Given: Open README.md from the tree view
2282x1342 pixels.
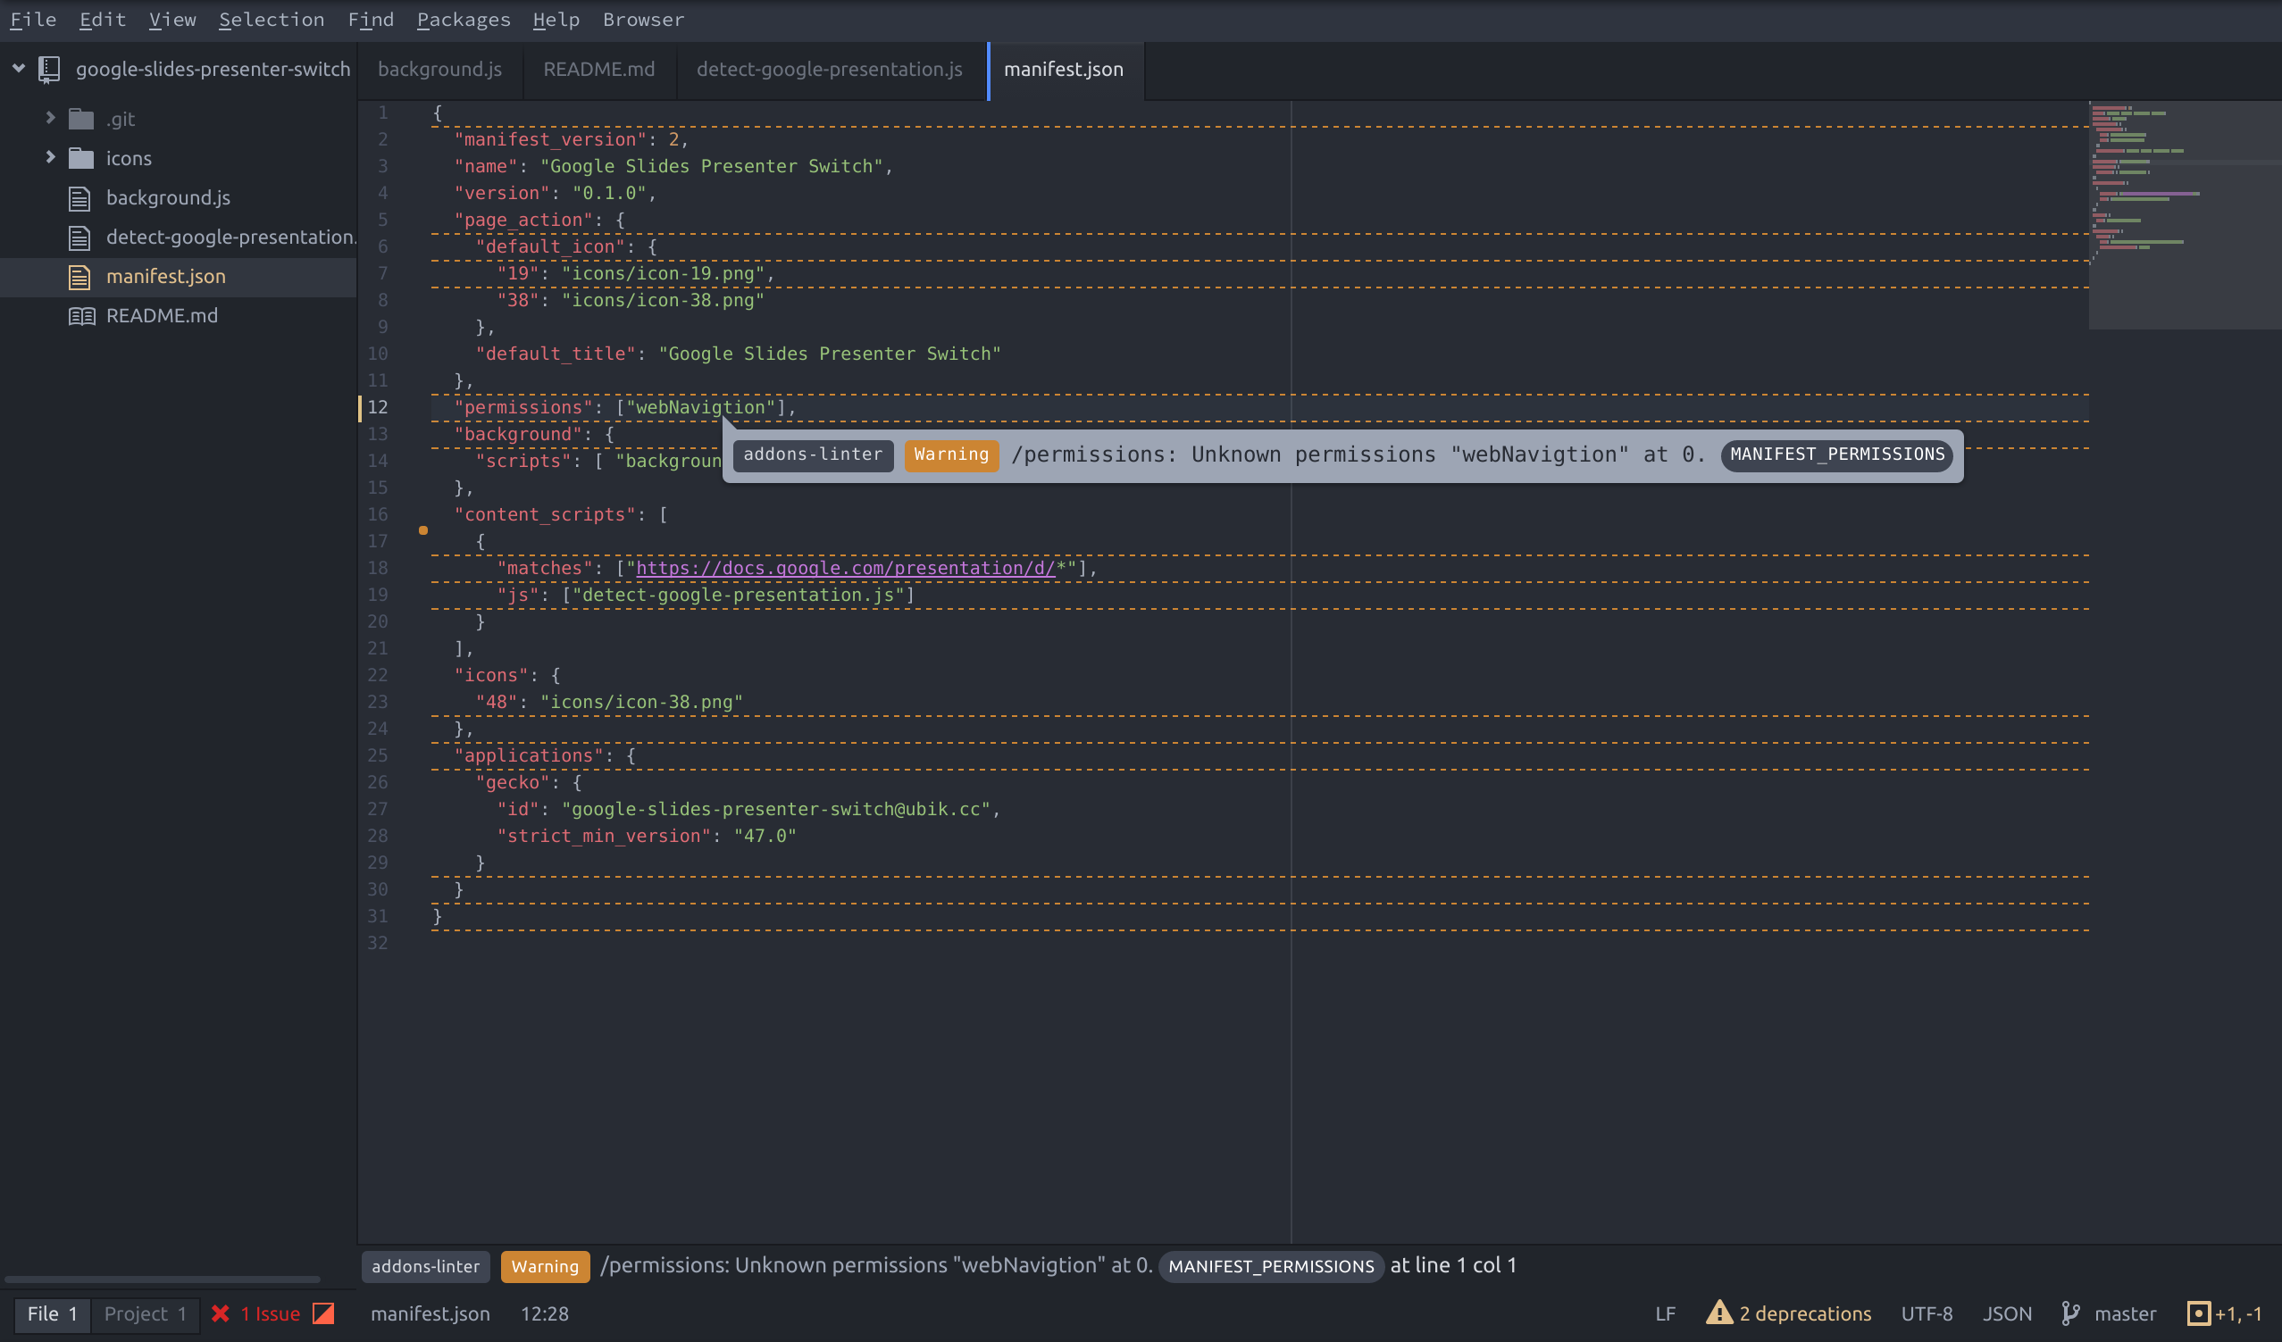Looking at the screenshot, I should 162,315.
